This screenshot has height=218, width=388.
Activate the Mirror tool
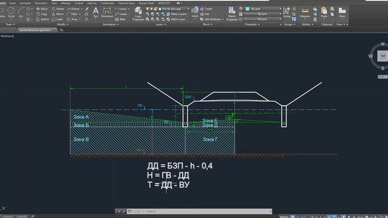click(x=58, y=14)
